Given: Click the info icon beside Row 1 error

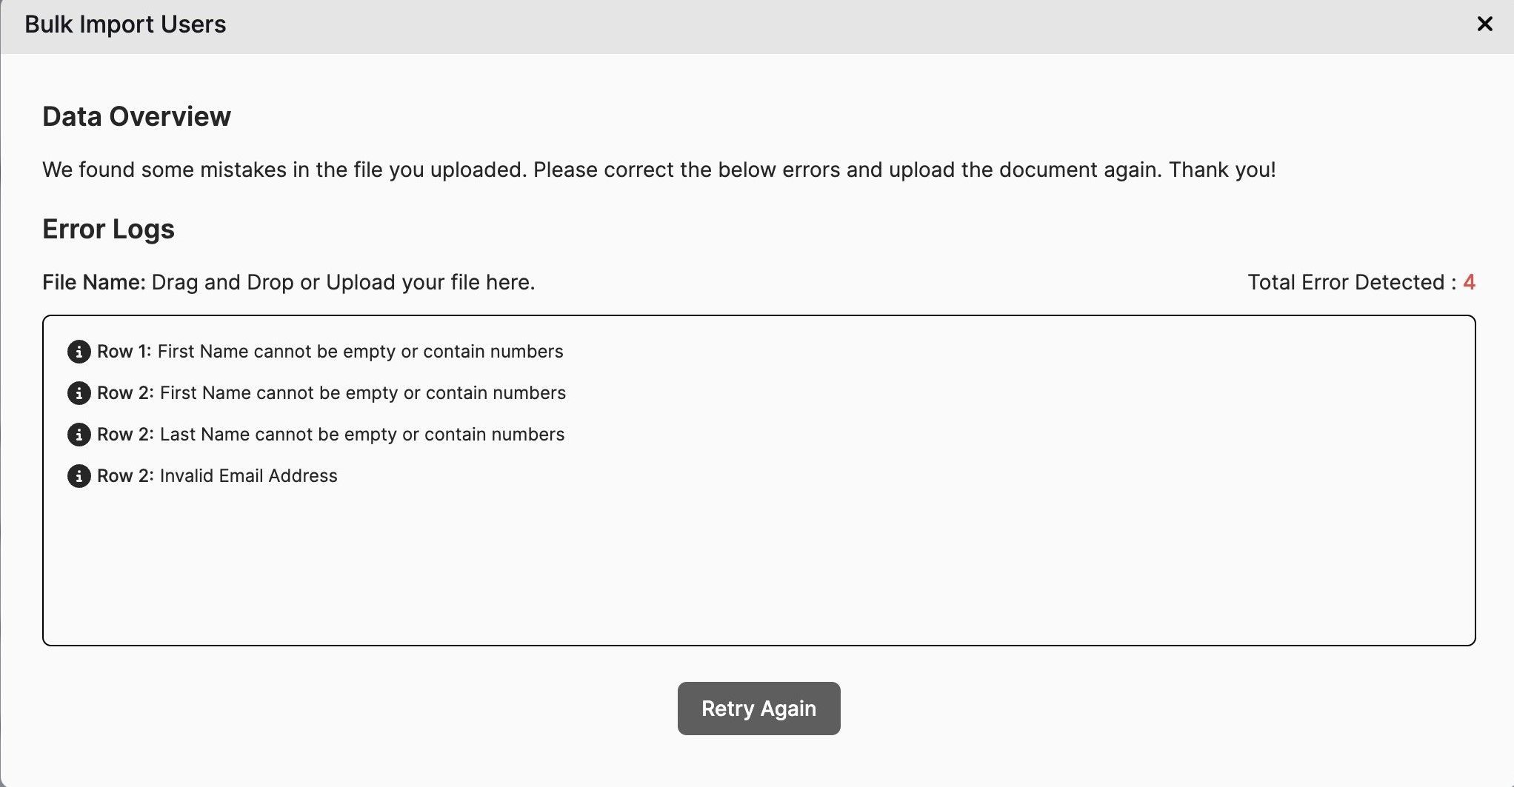Looking at the screenshot, I should 79,352.
